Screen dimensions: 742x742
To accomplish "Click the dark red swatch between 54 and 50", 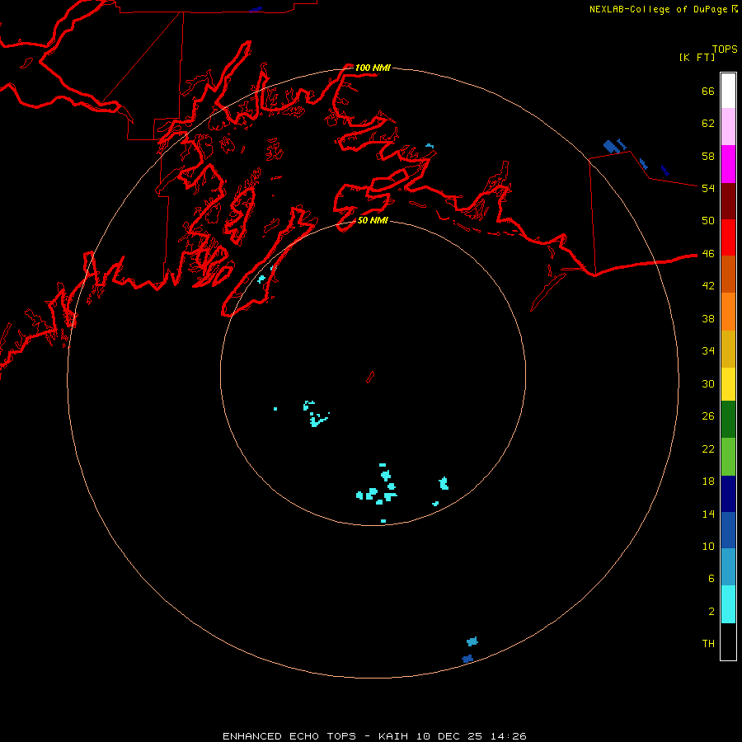I will pyautogui.click(x=728, y=201).
